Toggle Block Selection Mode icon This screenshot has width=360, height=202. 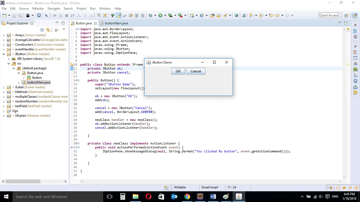click(x=136, y=15)
